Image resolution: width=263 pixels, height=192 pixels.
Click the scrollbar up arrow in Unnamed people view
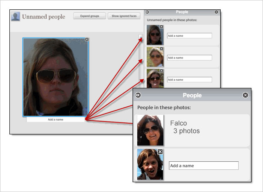[x=141, y=36]
